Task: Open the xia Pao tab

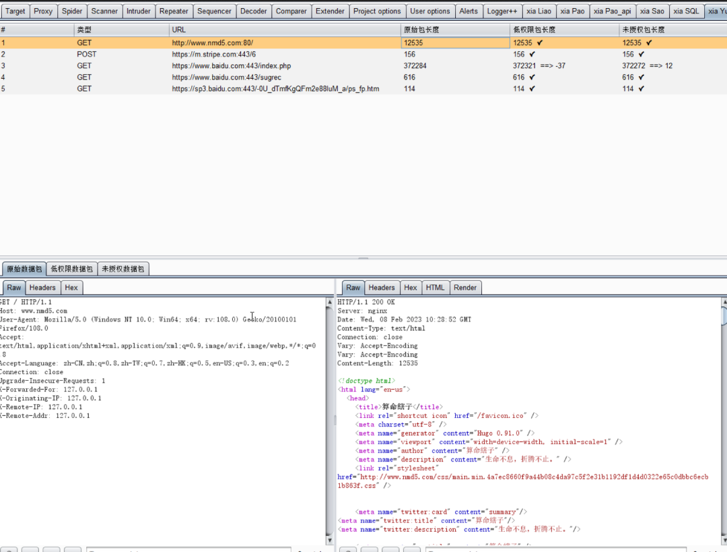Action: coord(572,11)
